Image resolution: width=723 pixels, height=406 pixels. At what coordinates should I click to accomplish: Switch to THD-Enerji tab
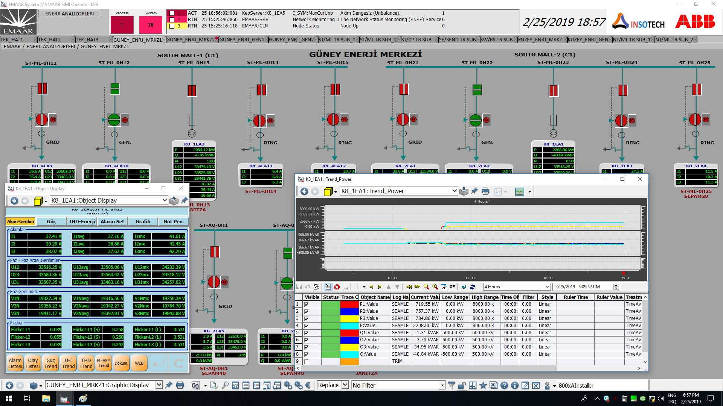(82, 222)
